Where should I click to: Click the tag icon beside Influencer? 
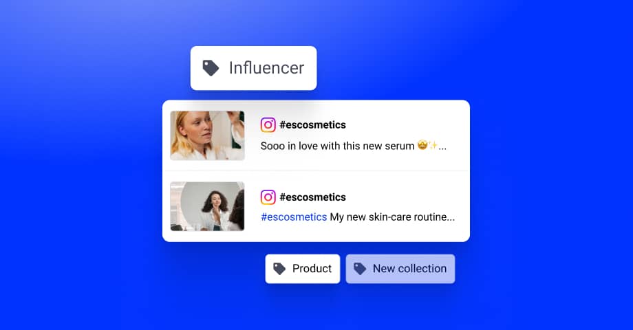tap(211, 68)
